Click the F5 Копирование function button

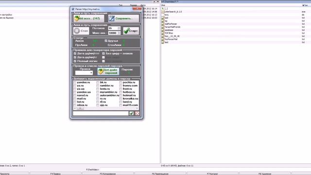coord(108,174)
